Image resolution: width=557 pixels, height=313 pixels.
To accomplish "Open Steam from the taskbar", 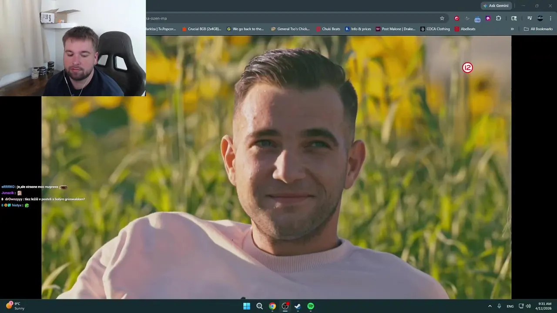I will (x=298, y=306).
